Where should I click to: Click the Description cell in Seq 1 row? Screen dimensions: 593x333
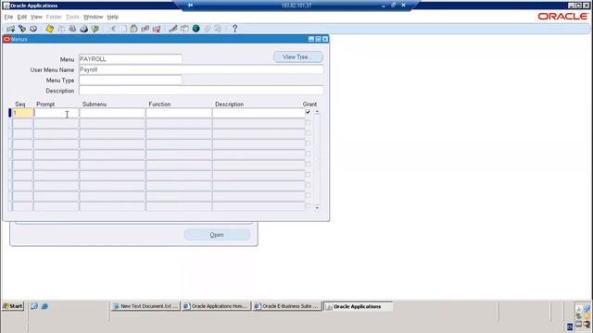click(x=259, y=113)
